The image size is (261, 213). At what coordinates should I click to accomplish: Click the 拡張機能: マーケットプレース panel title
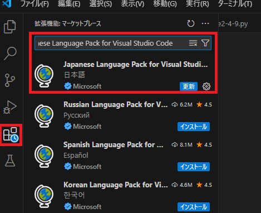pyautogui.click(x=68, y=24)
